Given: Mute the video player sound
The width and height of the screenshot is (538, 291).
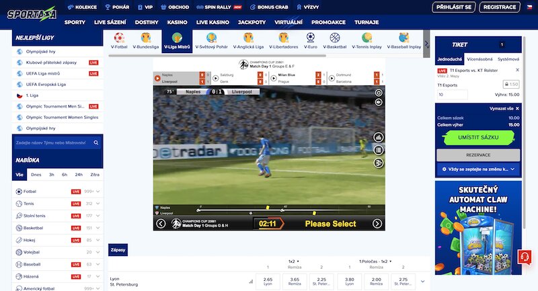Looking at the screenshot, I should (379, 102).
